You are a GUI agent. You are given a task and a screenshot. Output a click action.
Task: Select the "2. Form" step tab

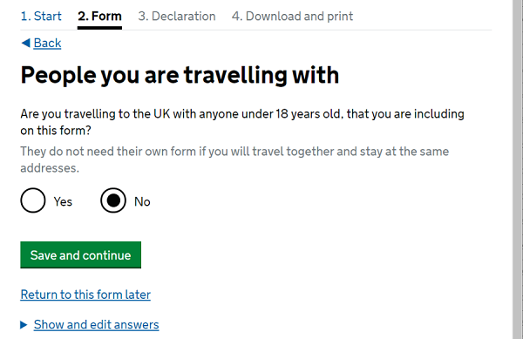(99, 16)
